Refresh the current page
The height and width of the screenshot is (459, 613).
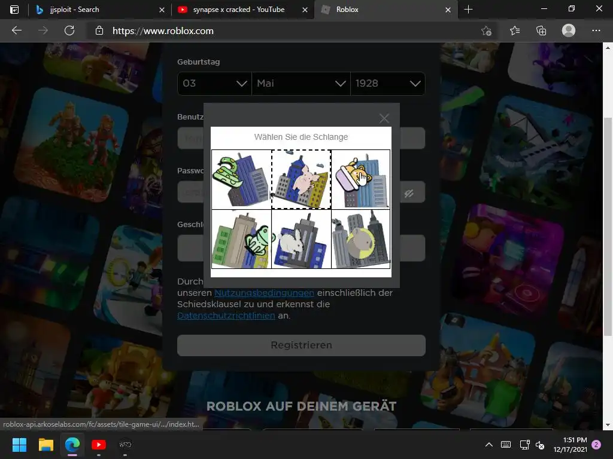pyautogui.click(x=69, y=30)
